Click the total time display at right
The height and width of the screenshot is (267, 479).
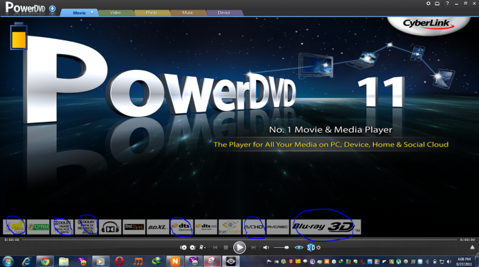click(x=467, y=240)
